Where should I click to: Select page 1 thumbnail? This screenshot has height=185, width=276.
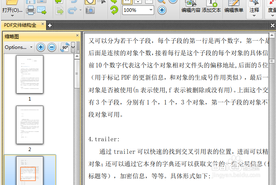[30, 75]
